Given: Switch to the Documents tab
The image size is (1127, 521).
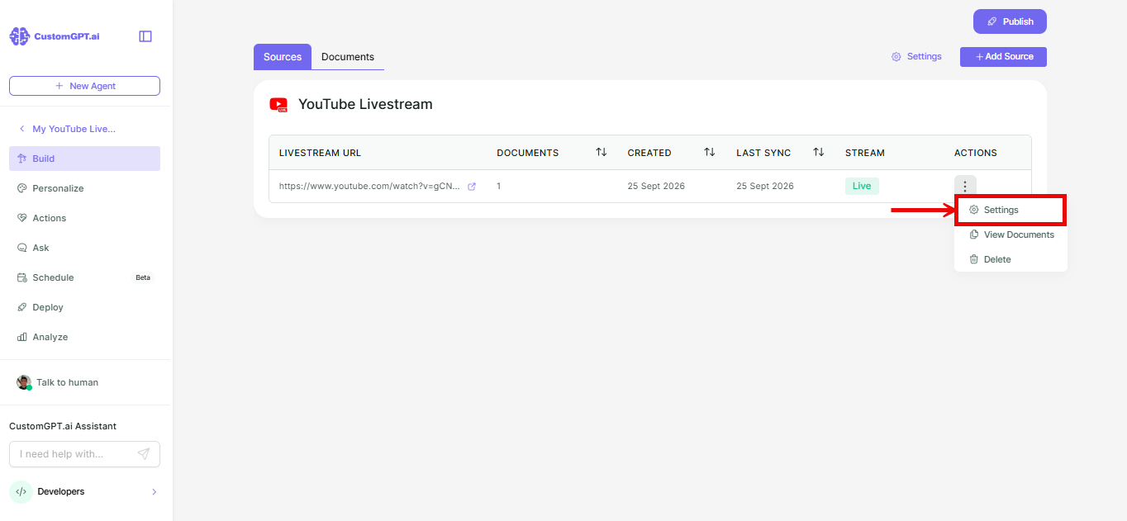Looking at the screenshot, I should coord(348,57).
